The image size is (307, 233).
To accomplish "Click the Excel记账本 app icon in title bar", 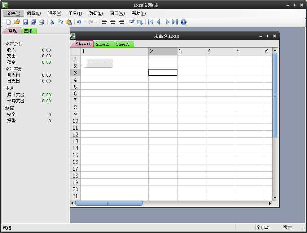I will coord(5,5).
